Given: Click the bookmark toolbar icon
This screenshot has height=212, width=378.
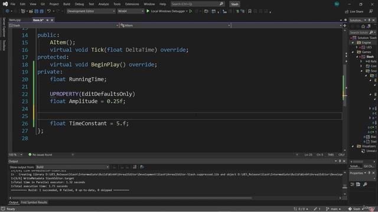Looking at the screenshot, I should point(250,11).
